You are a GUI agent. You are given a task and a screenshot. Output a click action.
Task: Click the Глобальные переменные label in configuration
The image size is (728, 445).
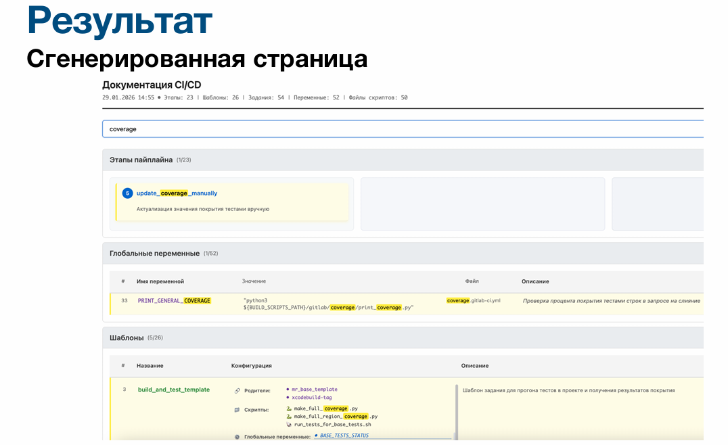[277, 437]
